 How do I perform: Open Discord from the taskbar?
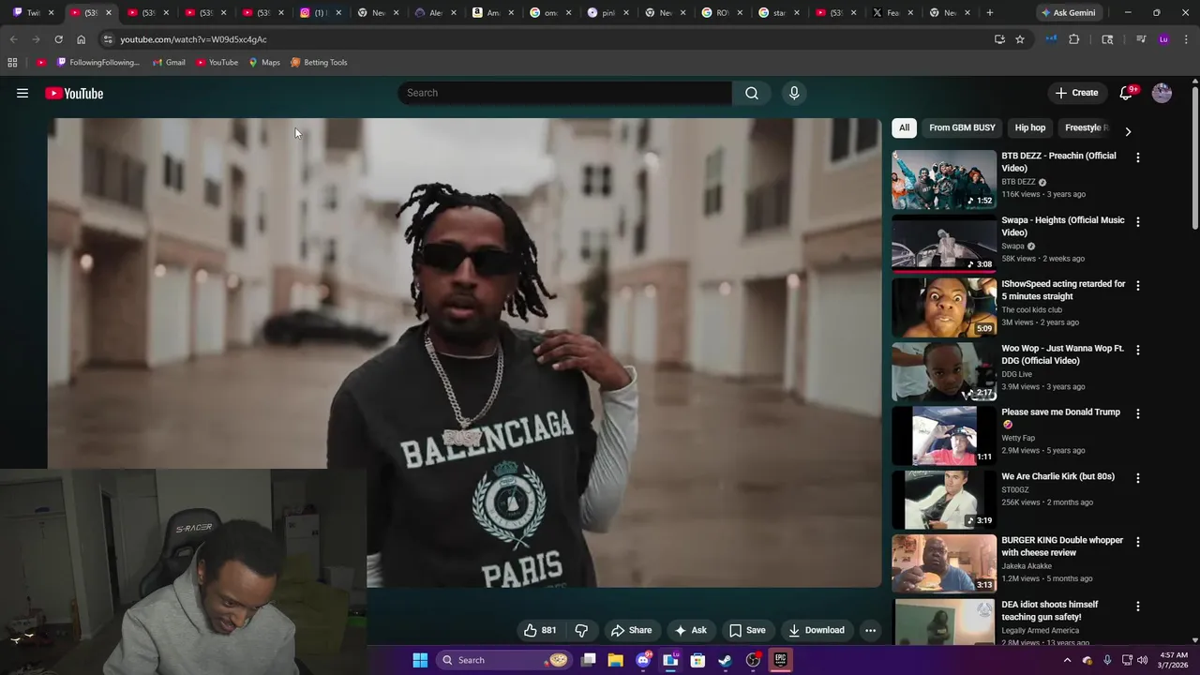[x=643, y=660]
